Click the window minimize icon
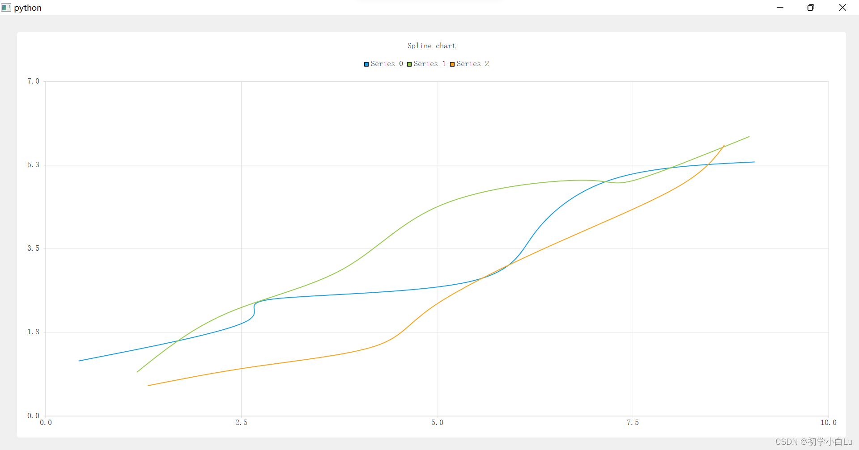Image resolution: width=859 pixels, height=450 pixels. pos(780,7)
